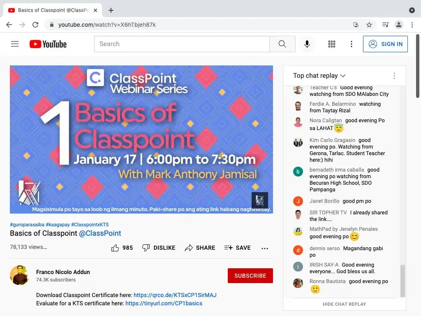Image resolution: width=421 pixels, height=316 pixels.
Task: Start voice search with microphone icon
Action: (x=307, y=44)
